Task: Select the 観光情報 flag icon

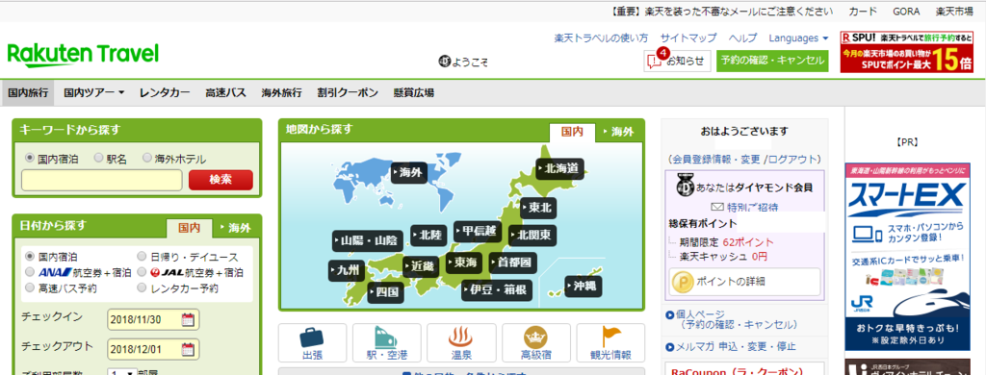Action: [x=610, y=336]
